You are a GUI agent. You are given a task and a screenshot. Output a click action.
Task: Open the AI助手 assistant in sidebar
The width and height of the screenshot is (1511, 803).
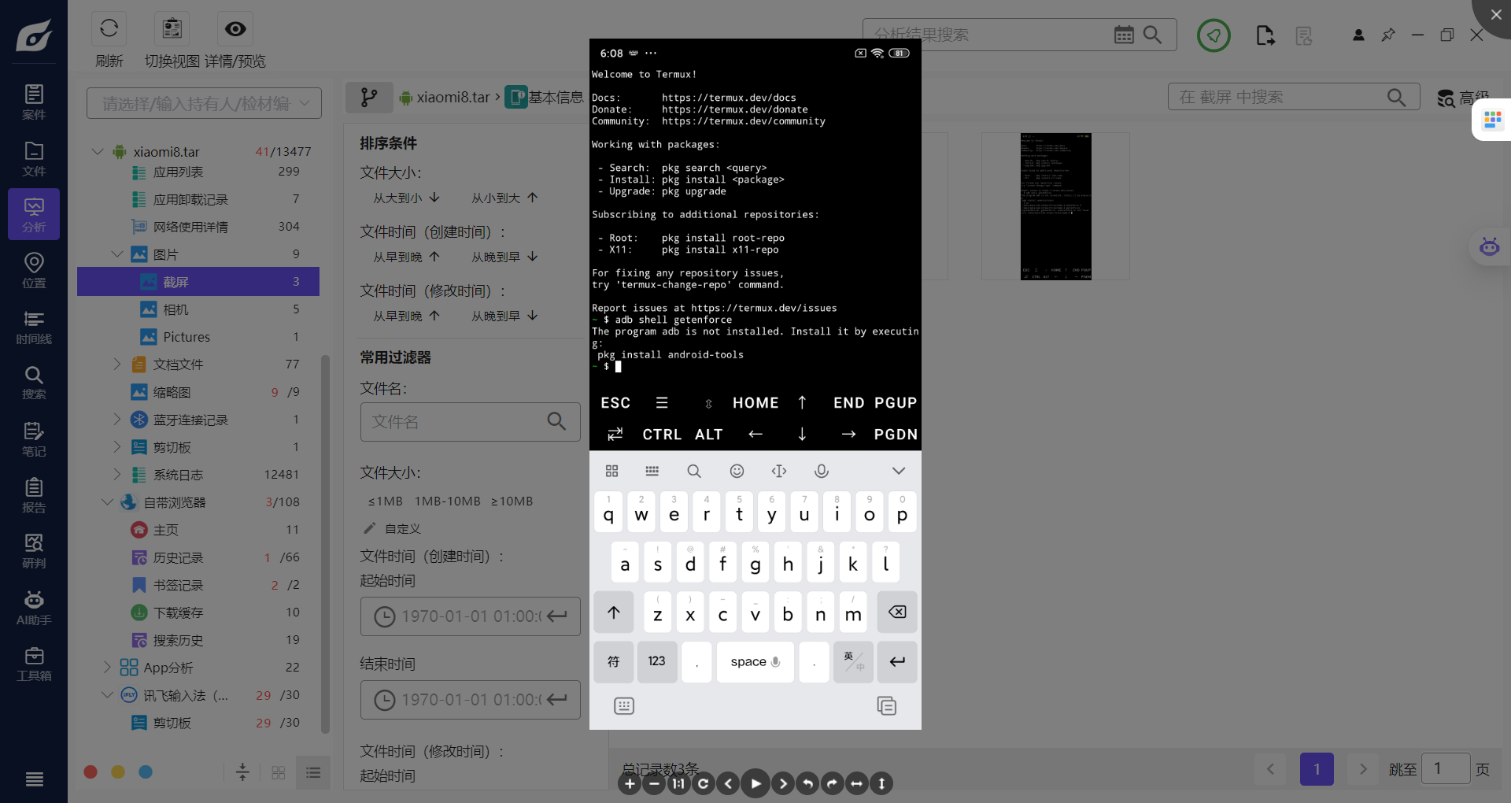[x=34, y=608]
